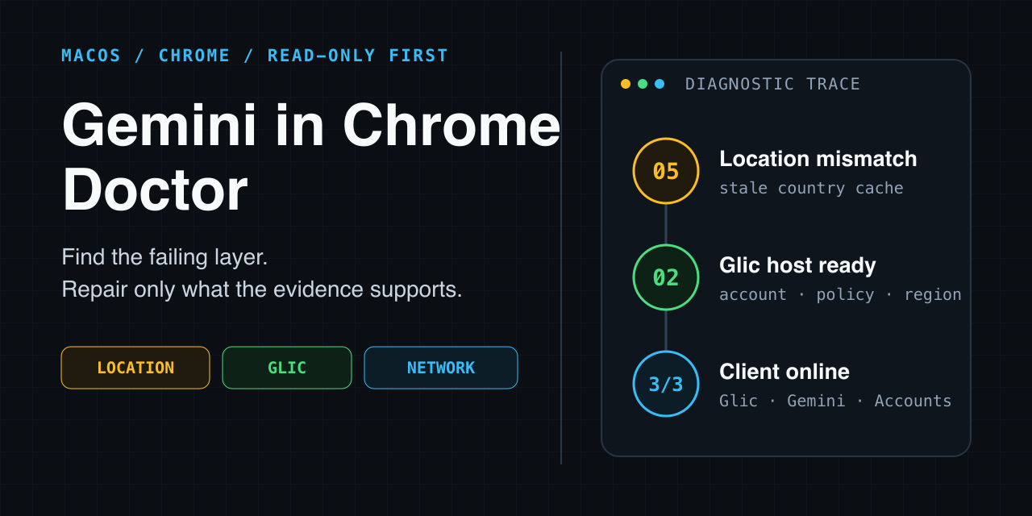
Task: Click the yellow 05 step circle
Action: click(x=666, y=171)
